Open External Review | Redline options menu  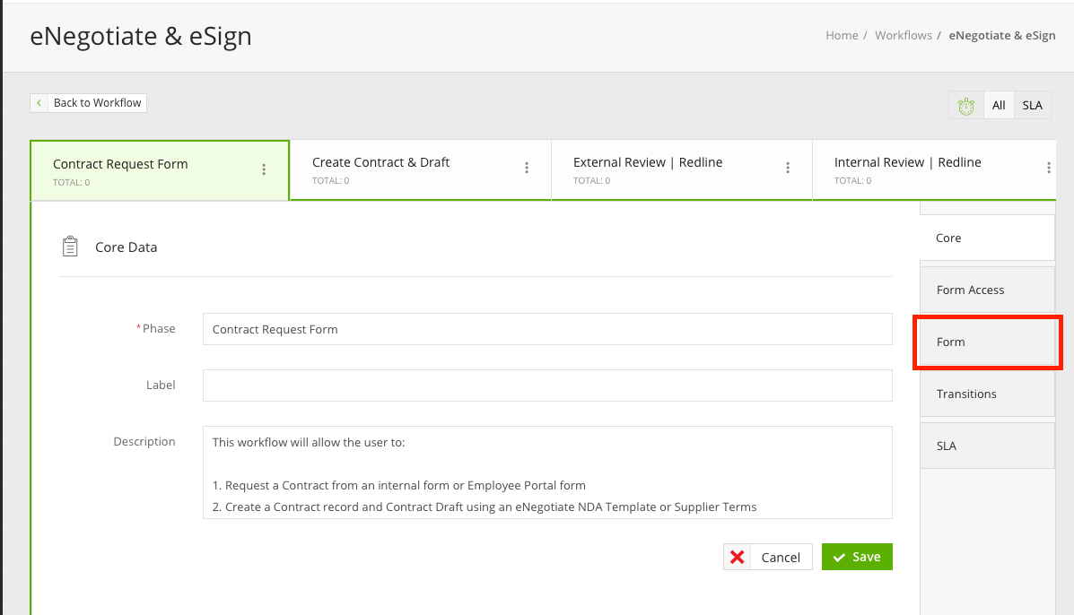click(788, 168)
